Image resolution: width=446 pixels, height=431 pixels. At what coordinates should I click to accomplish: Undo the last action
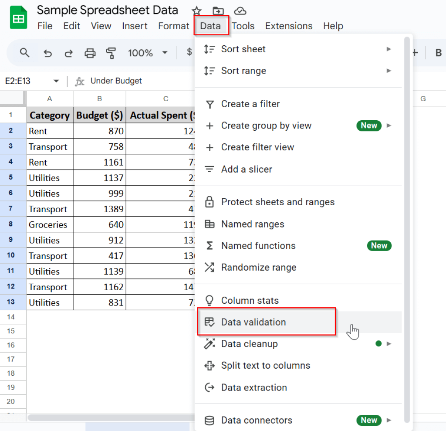(47, 53)
